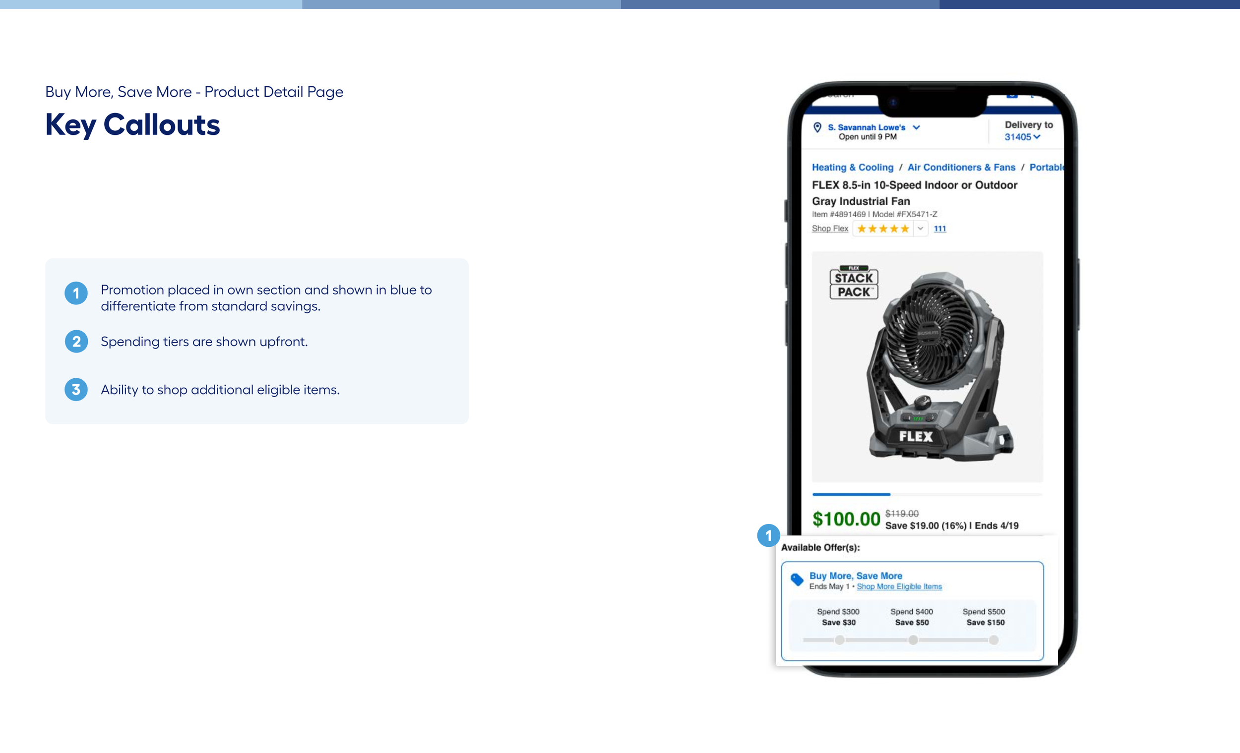This screenshot has height=753, width=1240.
Task: Select 'Item #4891469 | Model #FX5471-Z' text
Action: pyautogui.click(x=874, y=214)
